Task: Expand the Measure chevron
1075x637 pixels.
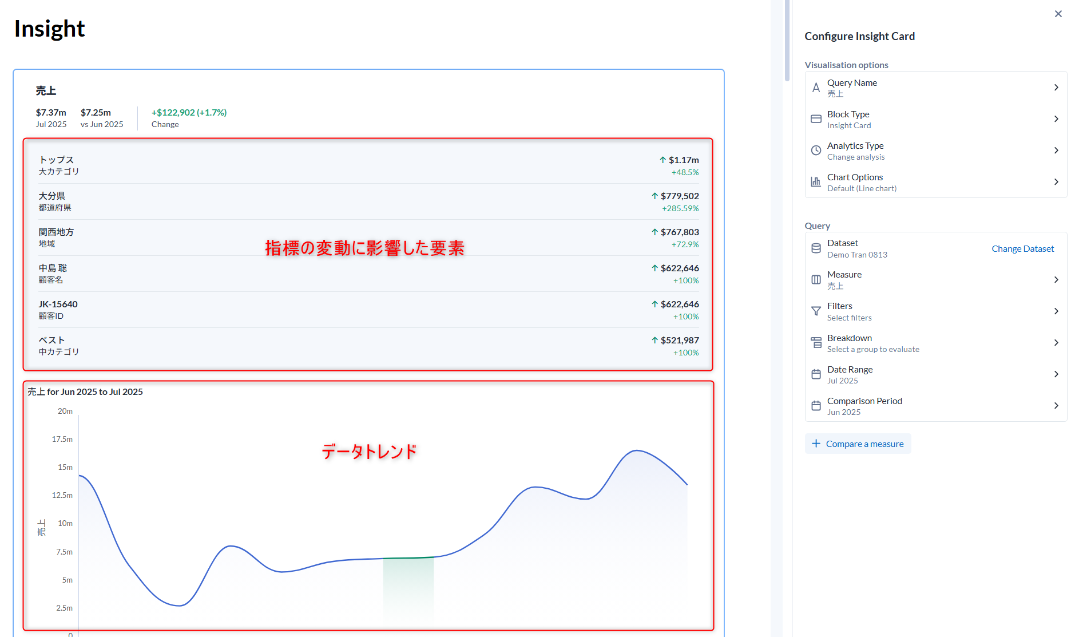Action: pos(1056,280)
